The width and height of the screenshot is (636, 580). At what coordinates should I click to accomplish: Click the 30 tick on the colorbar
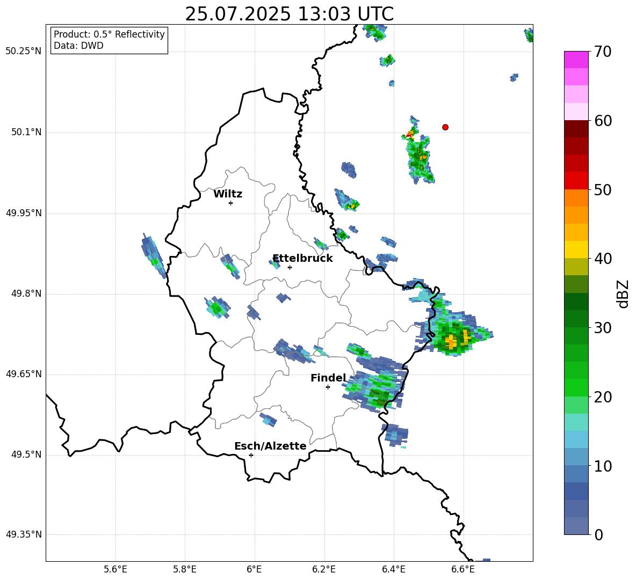(x=603, y=328)
